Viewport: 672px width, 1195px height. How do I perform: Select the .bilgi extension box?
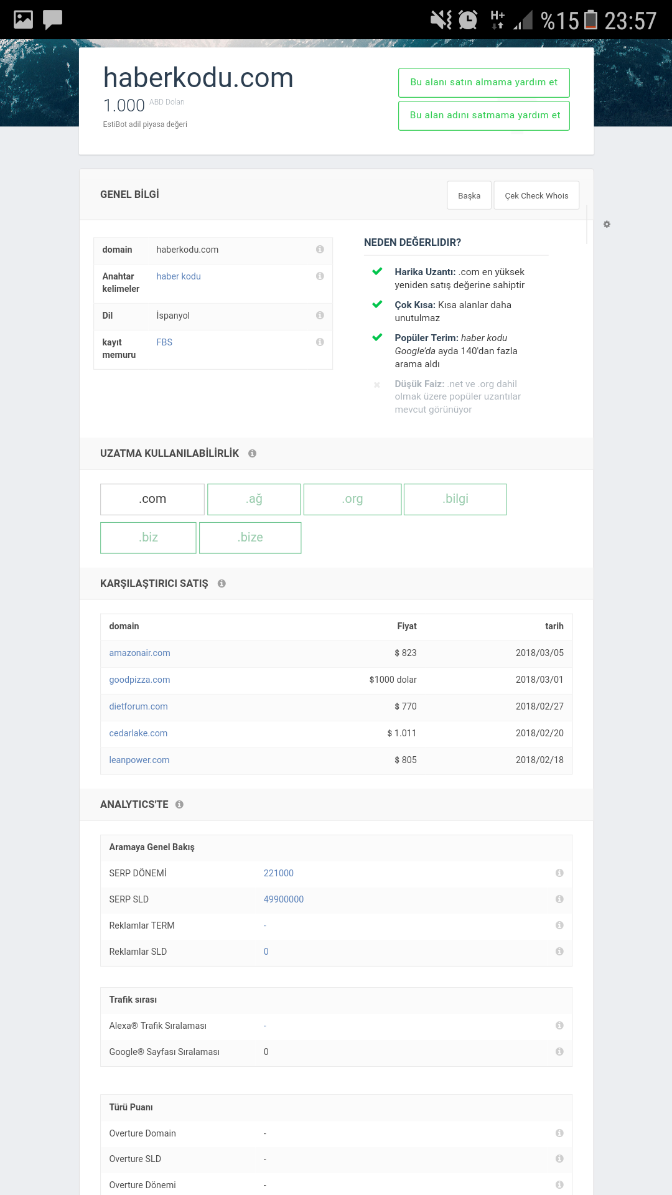click(455, 499)
